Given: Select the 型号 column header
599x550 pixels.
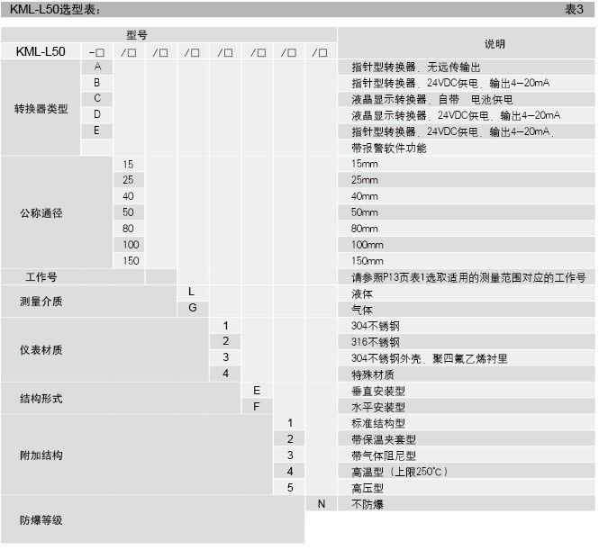Looking at the screenshot, I should coord(137,34).
